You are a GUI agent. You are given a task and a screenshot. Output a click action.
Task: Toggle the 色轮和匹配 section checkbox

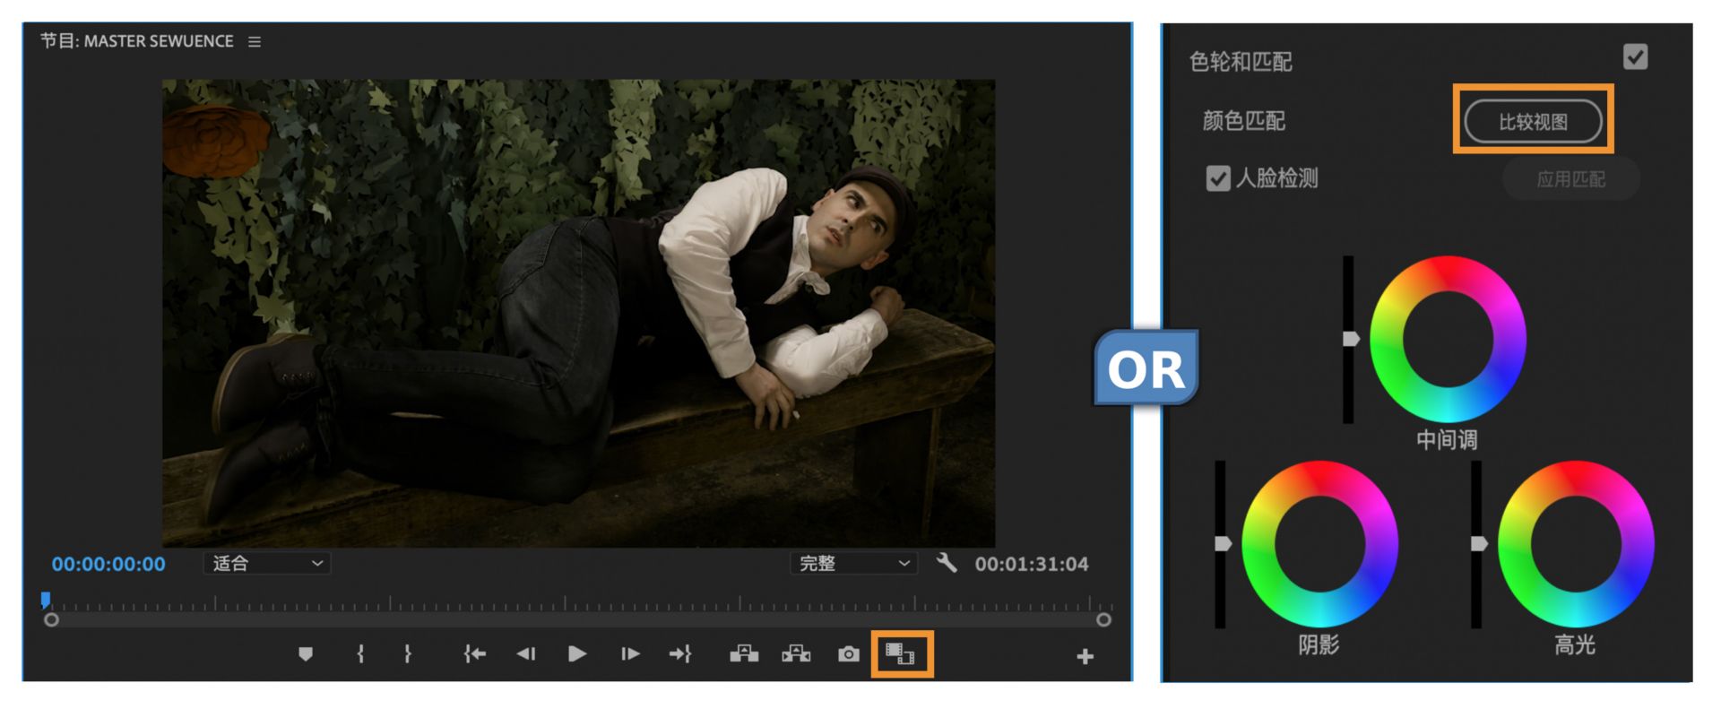pos(1635,57)
